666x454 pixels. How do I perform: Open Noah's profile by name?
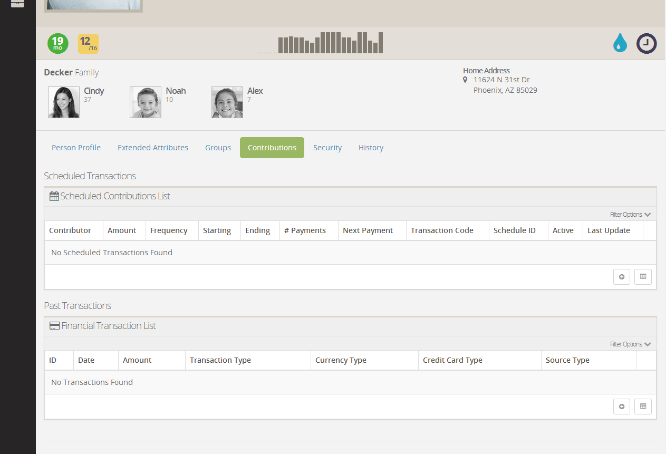(176, 91)
